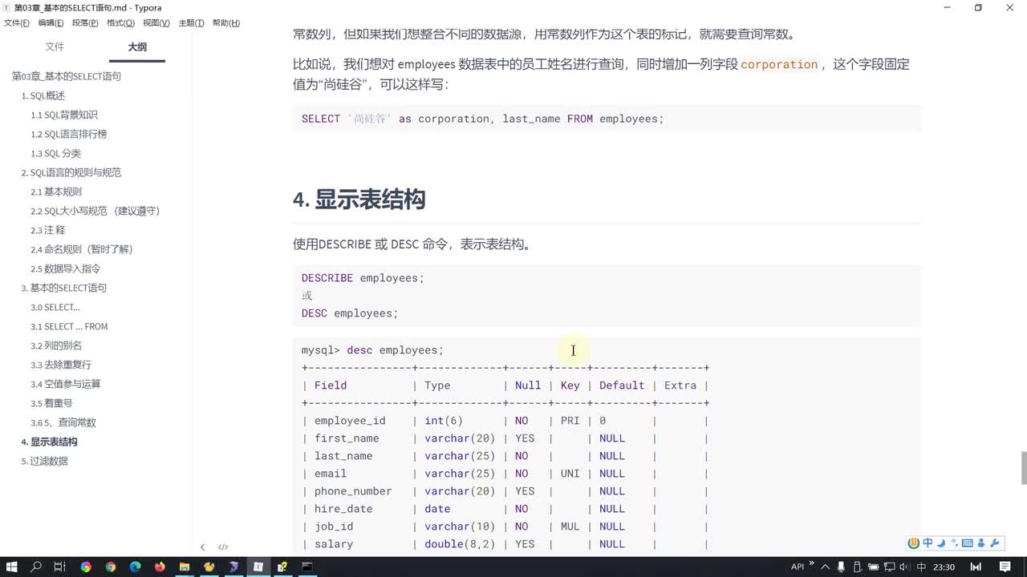Launch Firefox from the taskbar
Image resolution: width=1027 pixels, height=577 pixels.
[160, 567]
